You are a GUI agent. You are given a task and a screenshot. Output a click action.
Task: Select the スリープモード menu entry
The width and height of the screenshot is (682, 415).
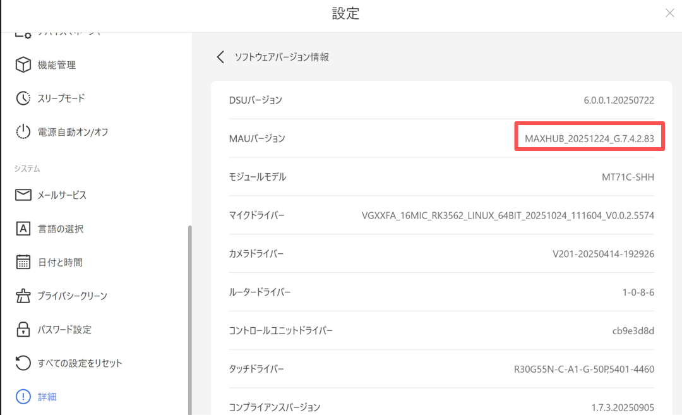pos(61,99)
